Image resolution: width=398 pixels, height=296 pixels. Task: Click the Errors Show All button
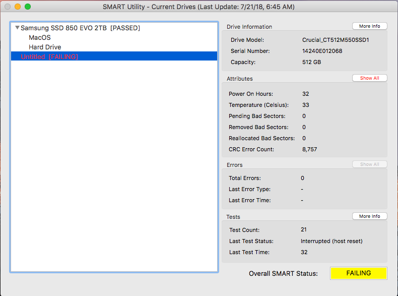click(369, 164)
